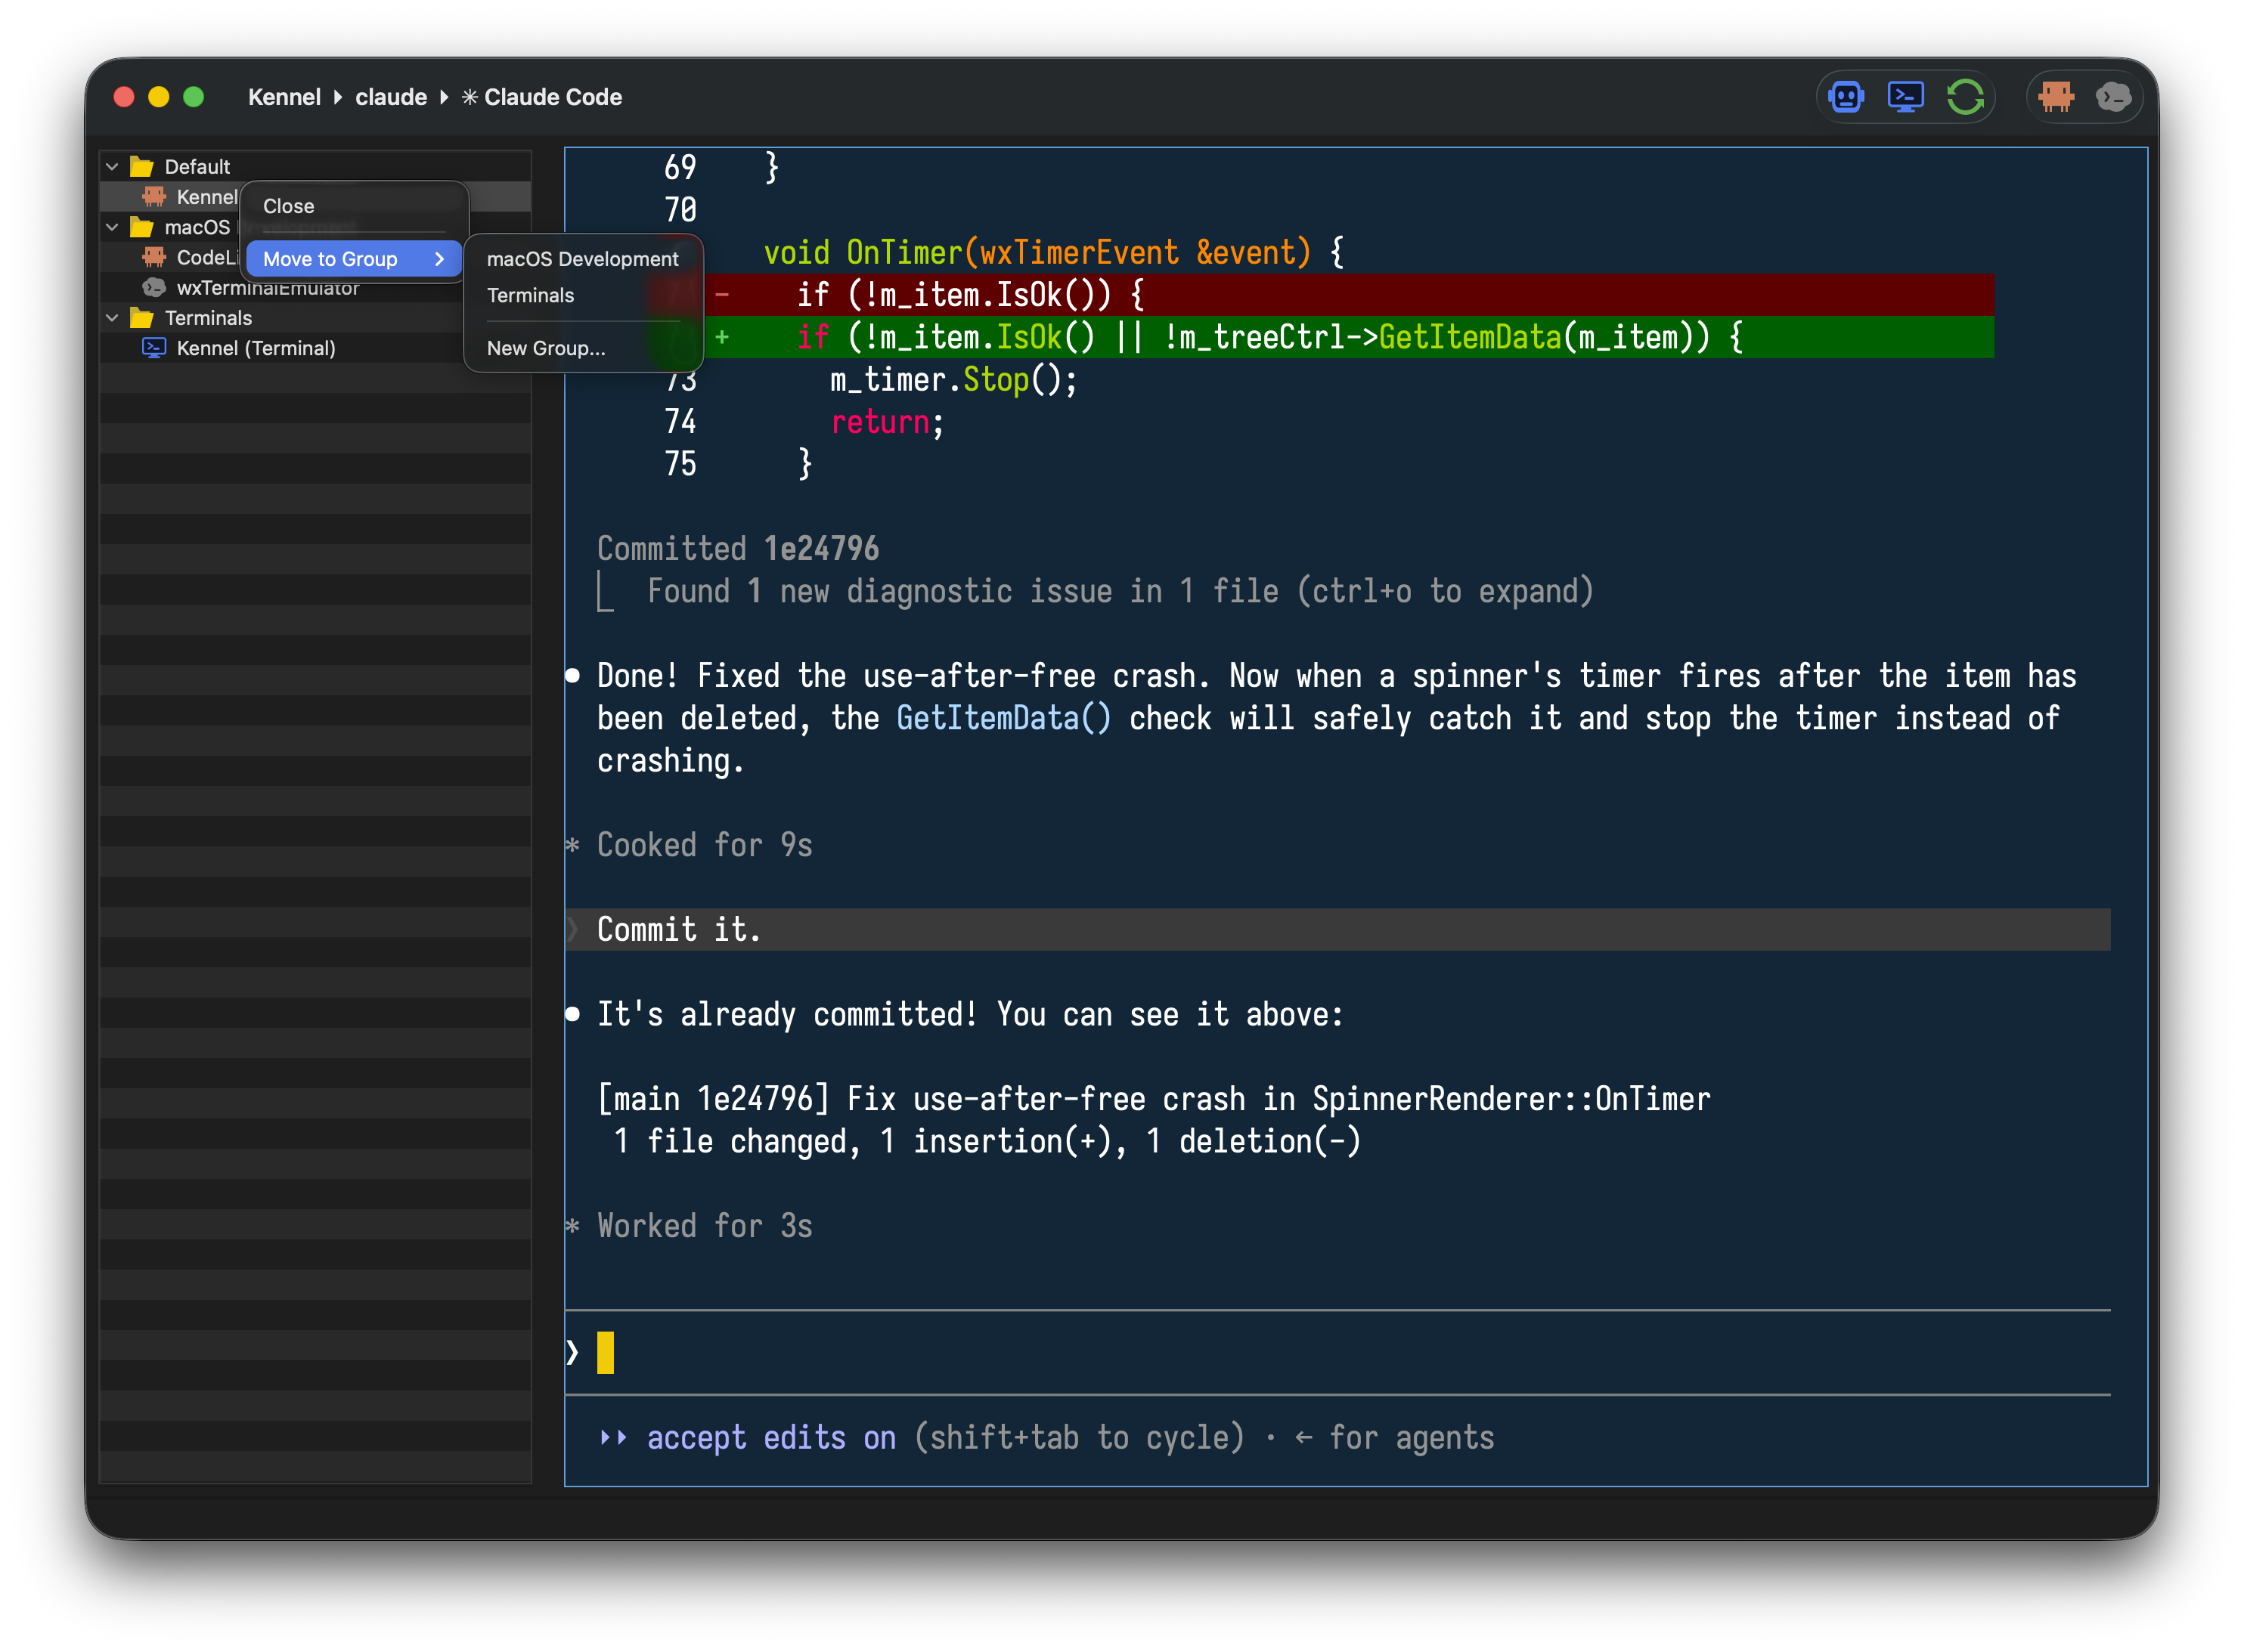This screenshot has width=2244, height=1652.
Task: Click the Kennel breadcrumb in title bar
Action: point(284,97)
